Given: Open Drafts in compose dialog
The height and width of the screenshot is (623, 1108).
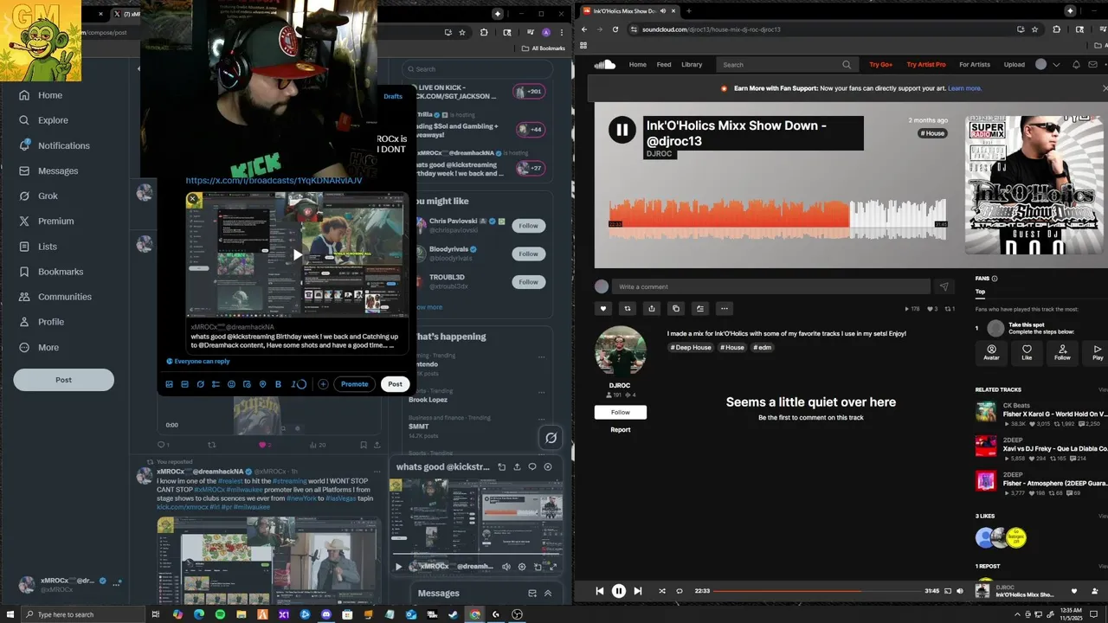Looking at the screenshot, I should [393, 97].
